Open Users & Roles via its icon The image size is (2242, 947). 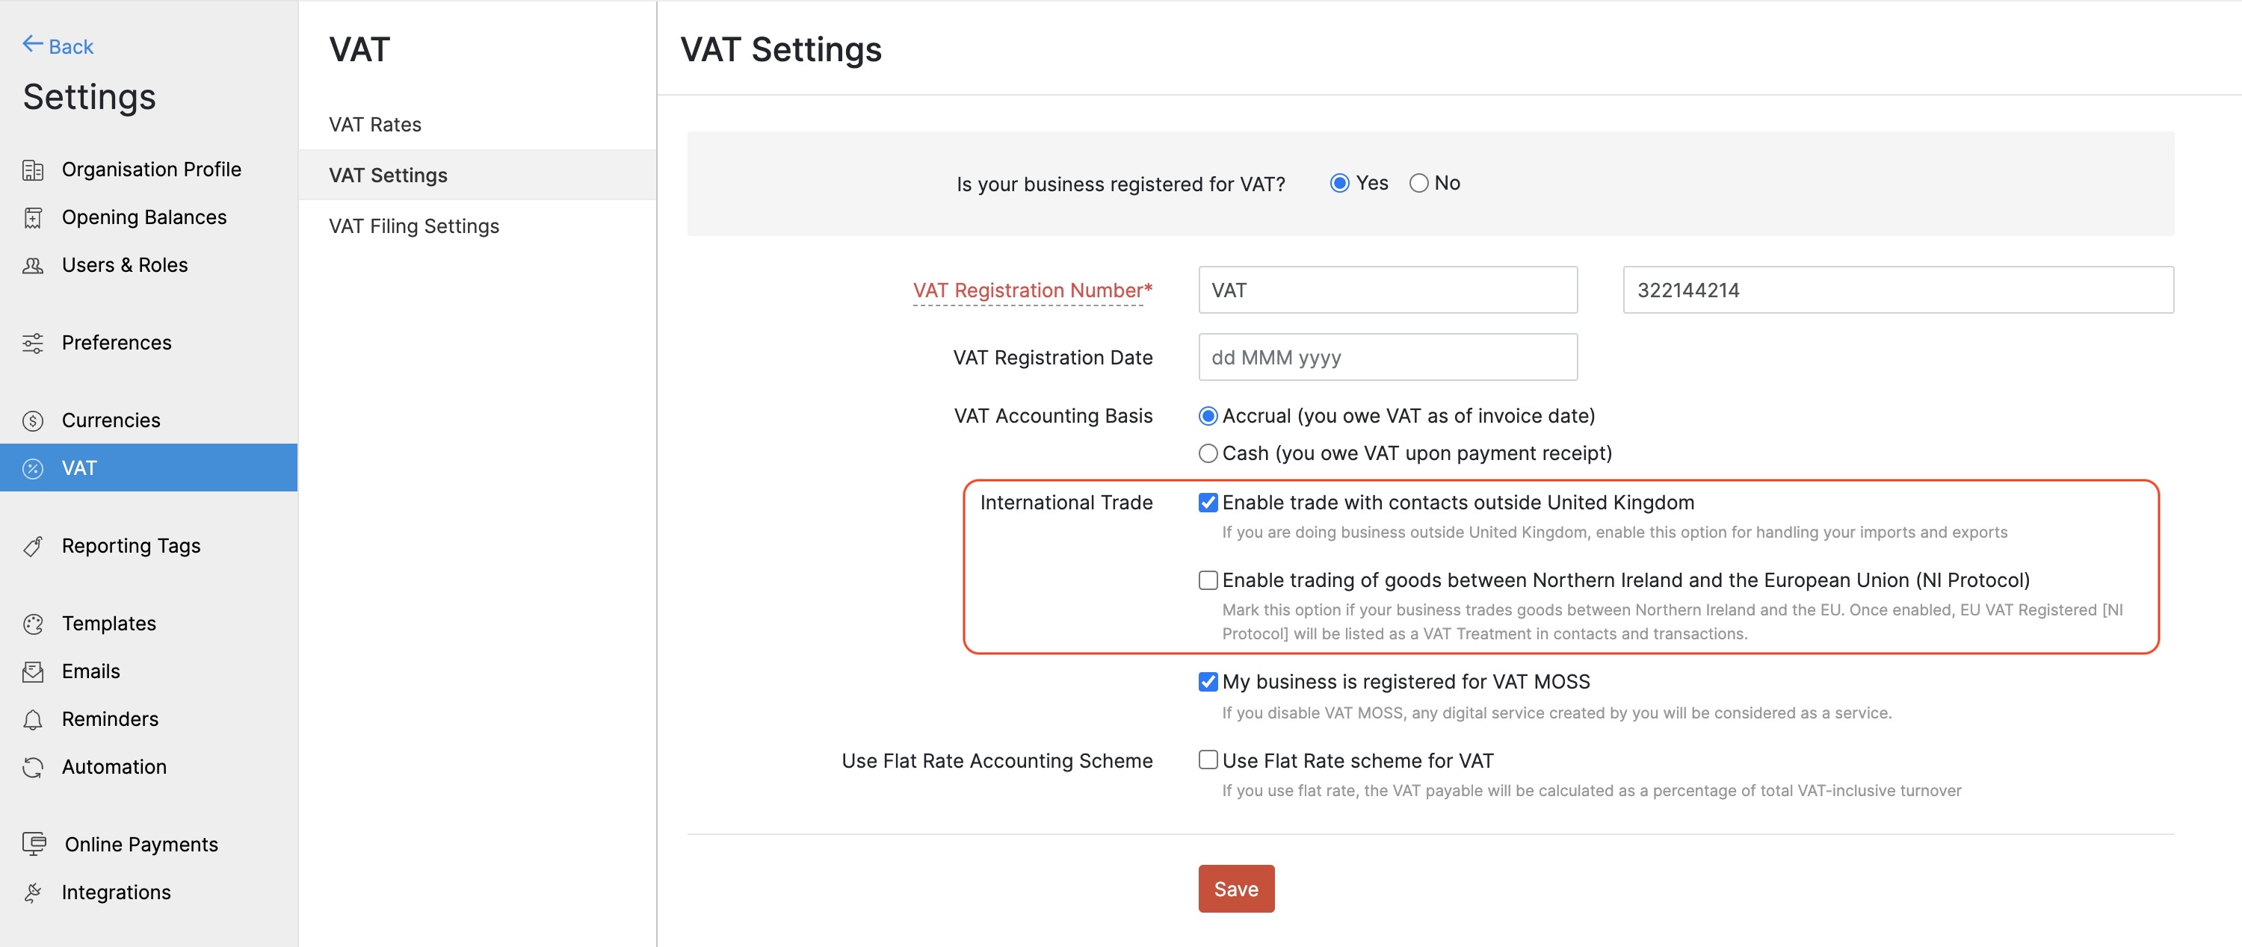tap(34, 264)
